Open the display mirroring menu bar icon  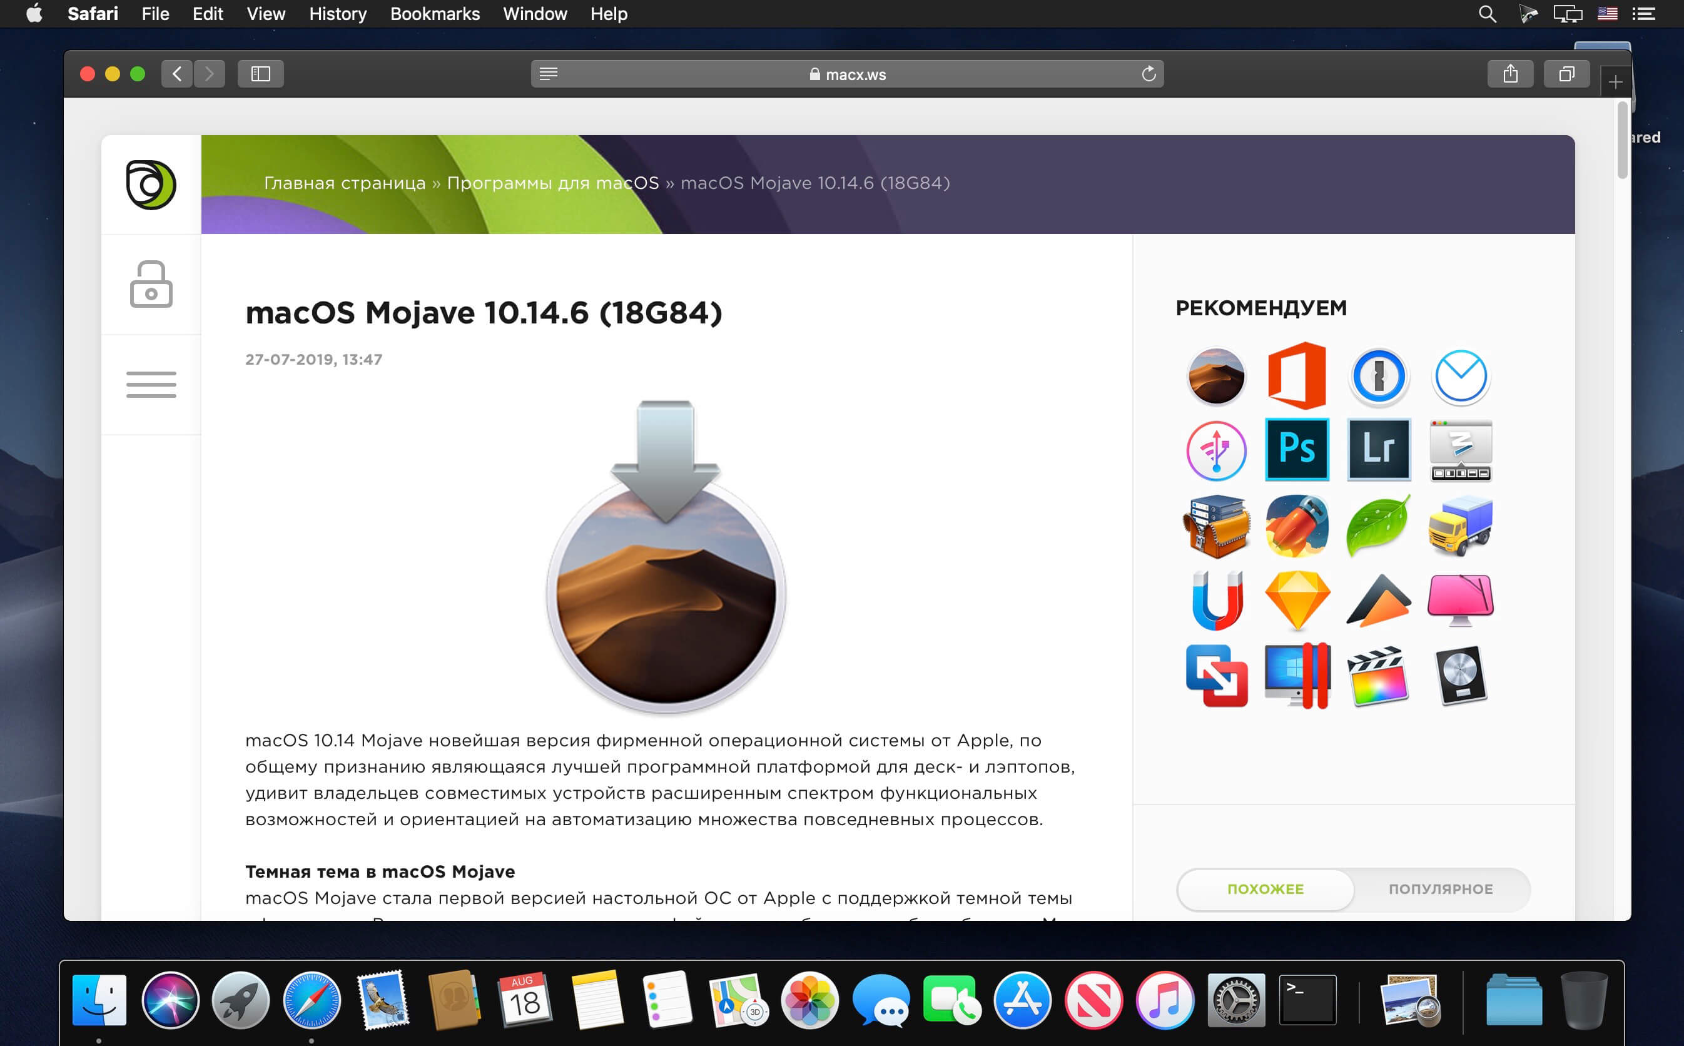(x=1568, y=14)
